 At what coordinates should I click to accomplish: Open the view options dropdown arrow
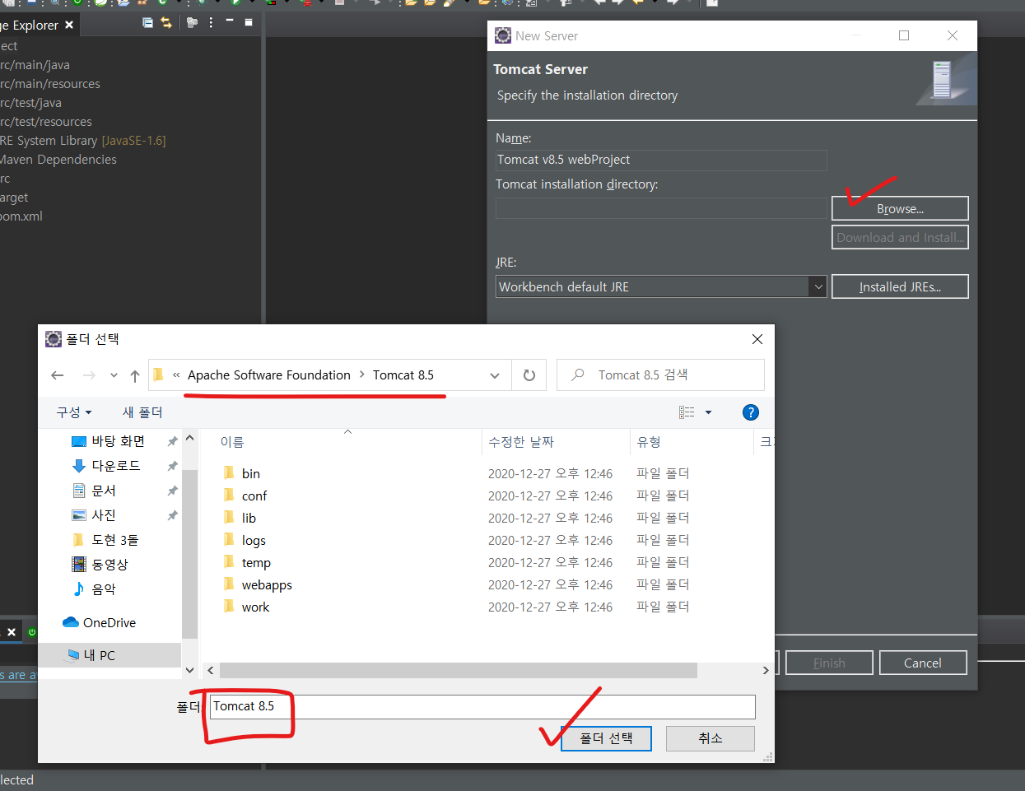point(708,412)
